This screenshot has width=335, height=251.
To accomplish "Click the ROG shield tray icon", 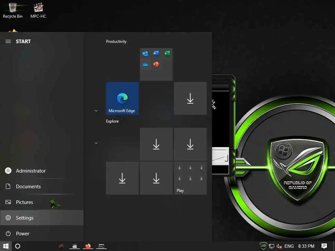I will [x=263, y=246].
